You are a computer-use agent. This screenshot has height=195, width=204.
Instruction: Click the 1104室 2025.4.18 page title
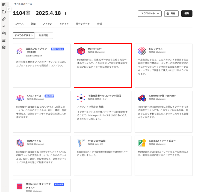coord(37,13)
